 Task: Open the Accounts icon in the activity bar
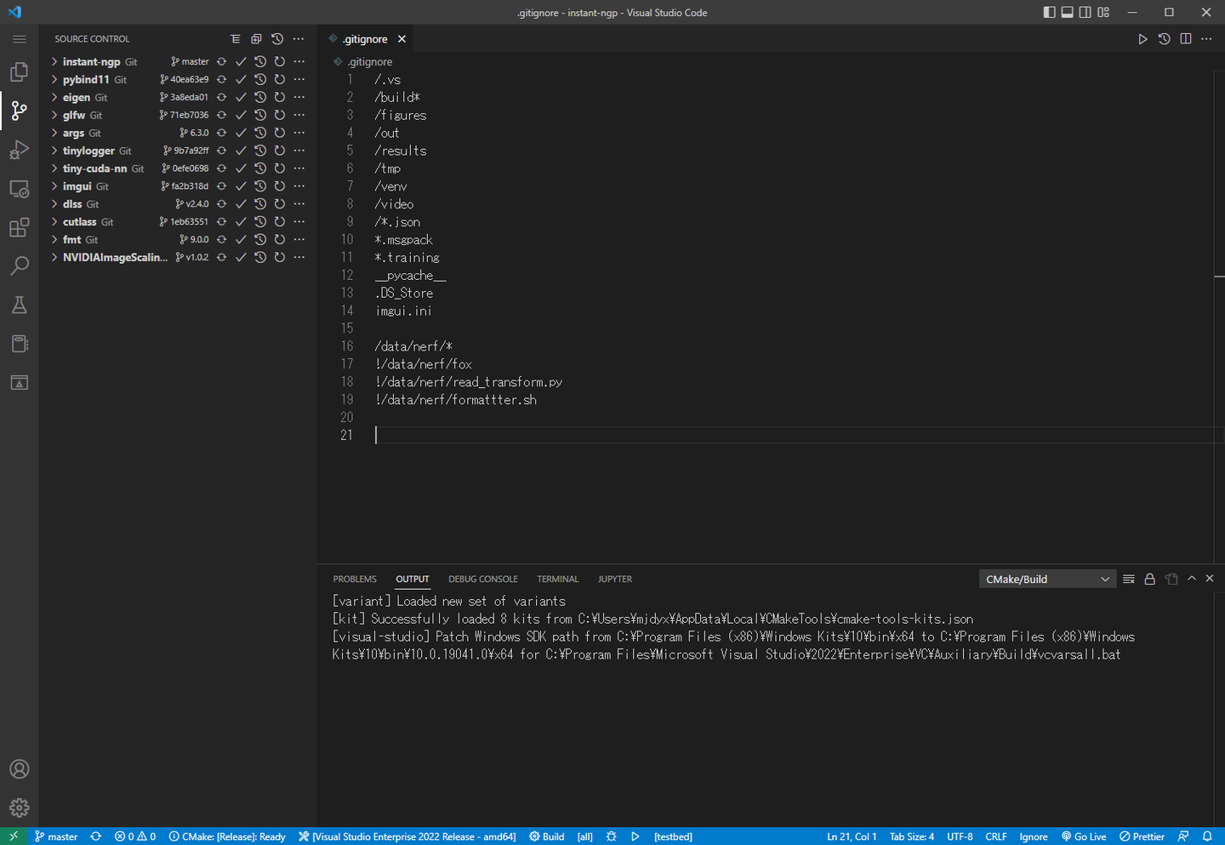pyautogui.click(x=19, y=769)
